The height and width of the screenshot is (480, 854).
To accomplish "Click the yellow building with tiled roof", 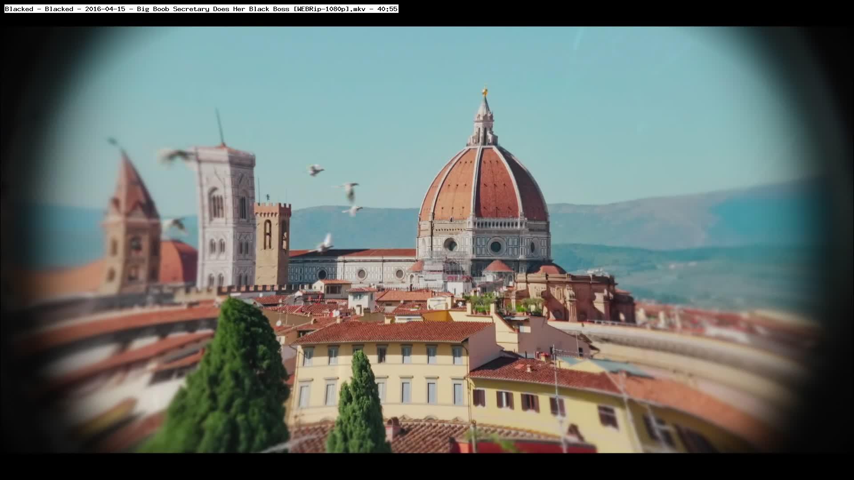I will (383, 373).
